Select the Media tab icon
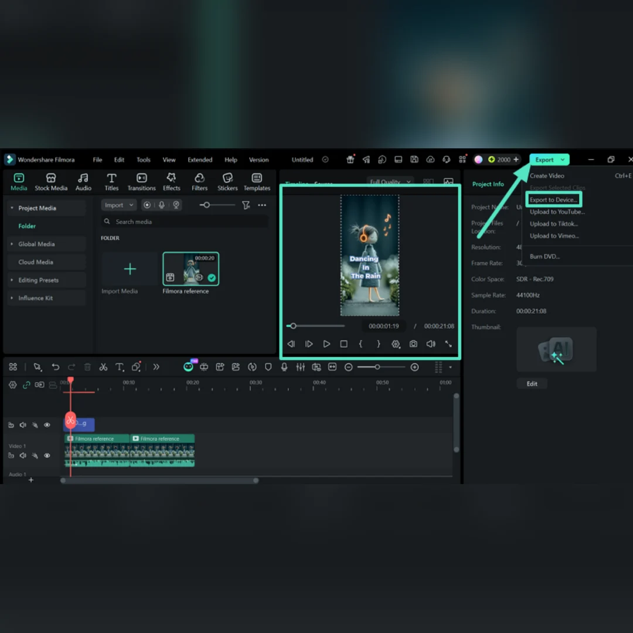The width and height of the screenshot is (633, 633). pos(19,178)
